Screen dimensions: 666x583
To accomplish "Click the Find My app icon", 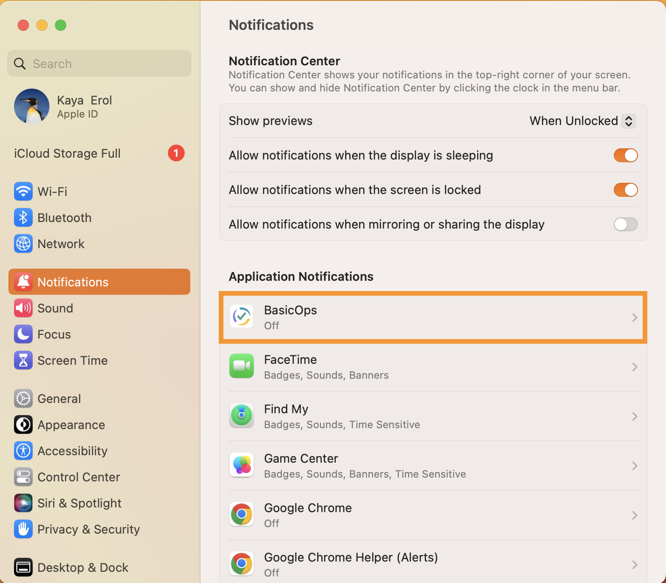I will (242, 416).
